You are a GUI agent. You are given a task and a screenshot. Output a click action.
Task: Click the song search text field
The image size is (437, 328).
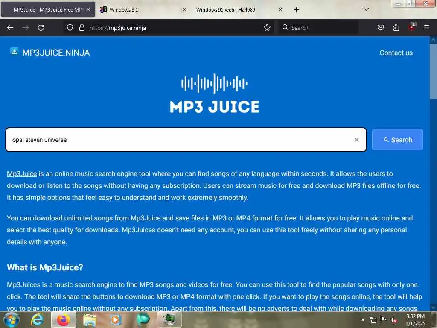click(x=186, y=140)
